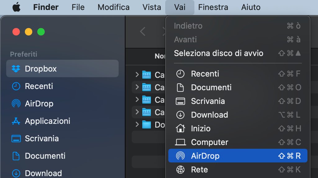Choose Seleziona disco di avvio in Vai menu
This screenshot has height=178, width=318.
(238, 53)
